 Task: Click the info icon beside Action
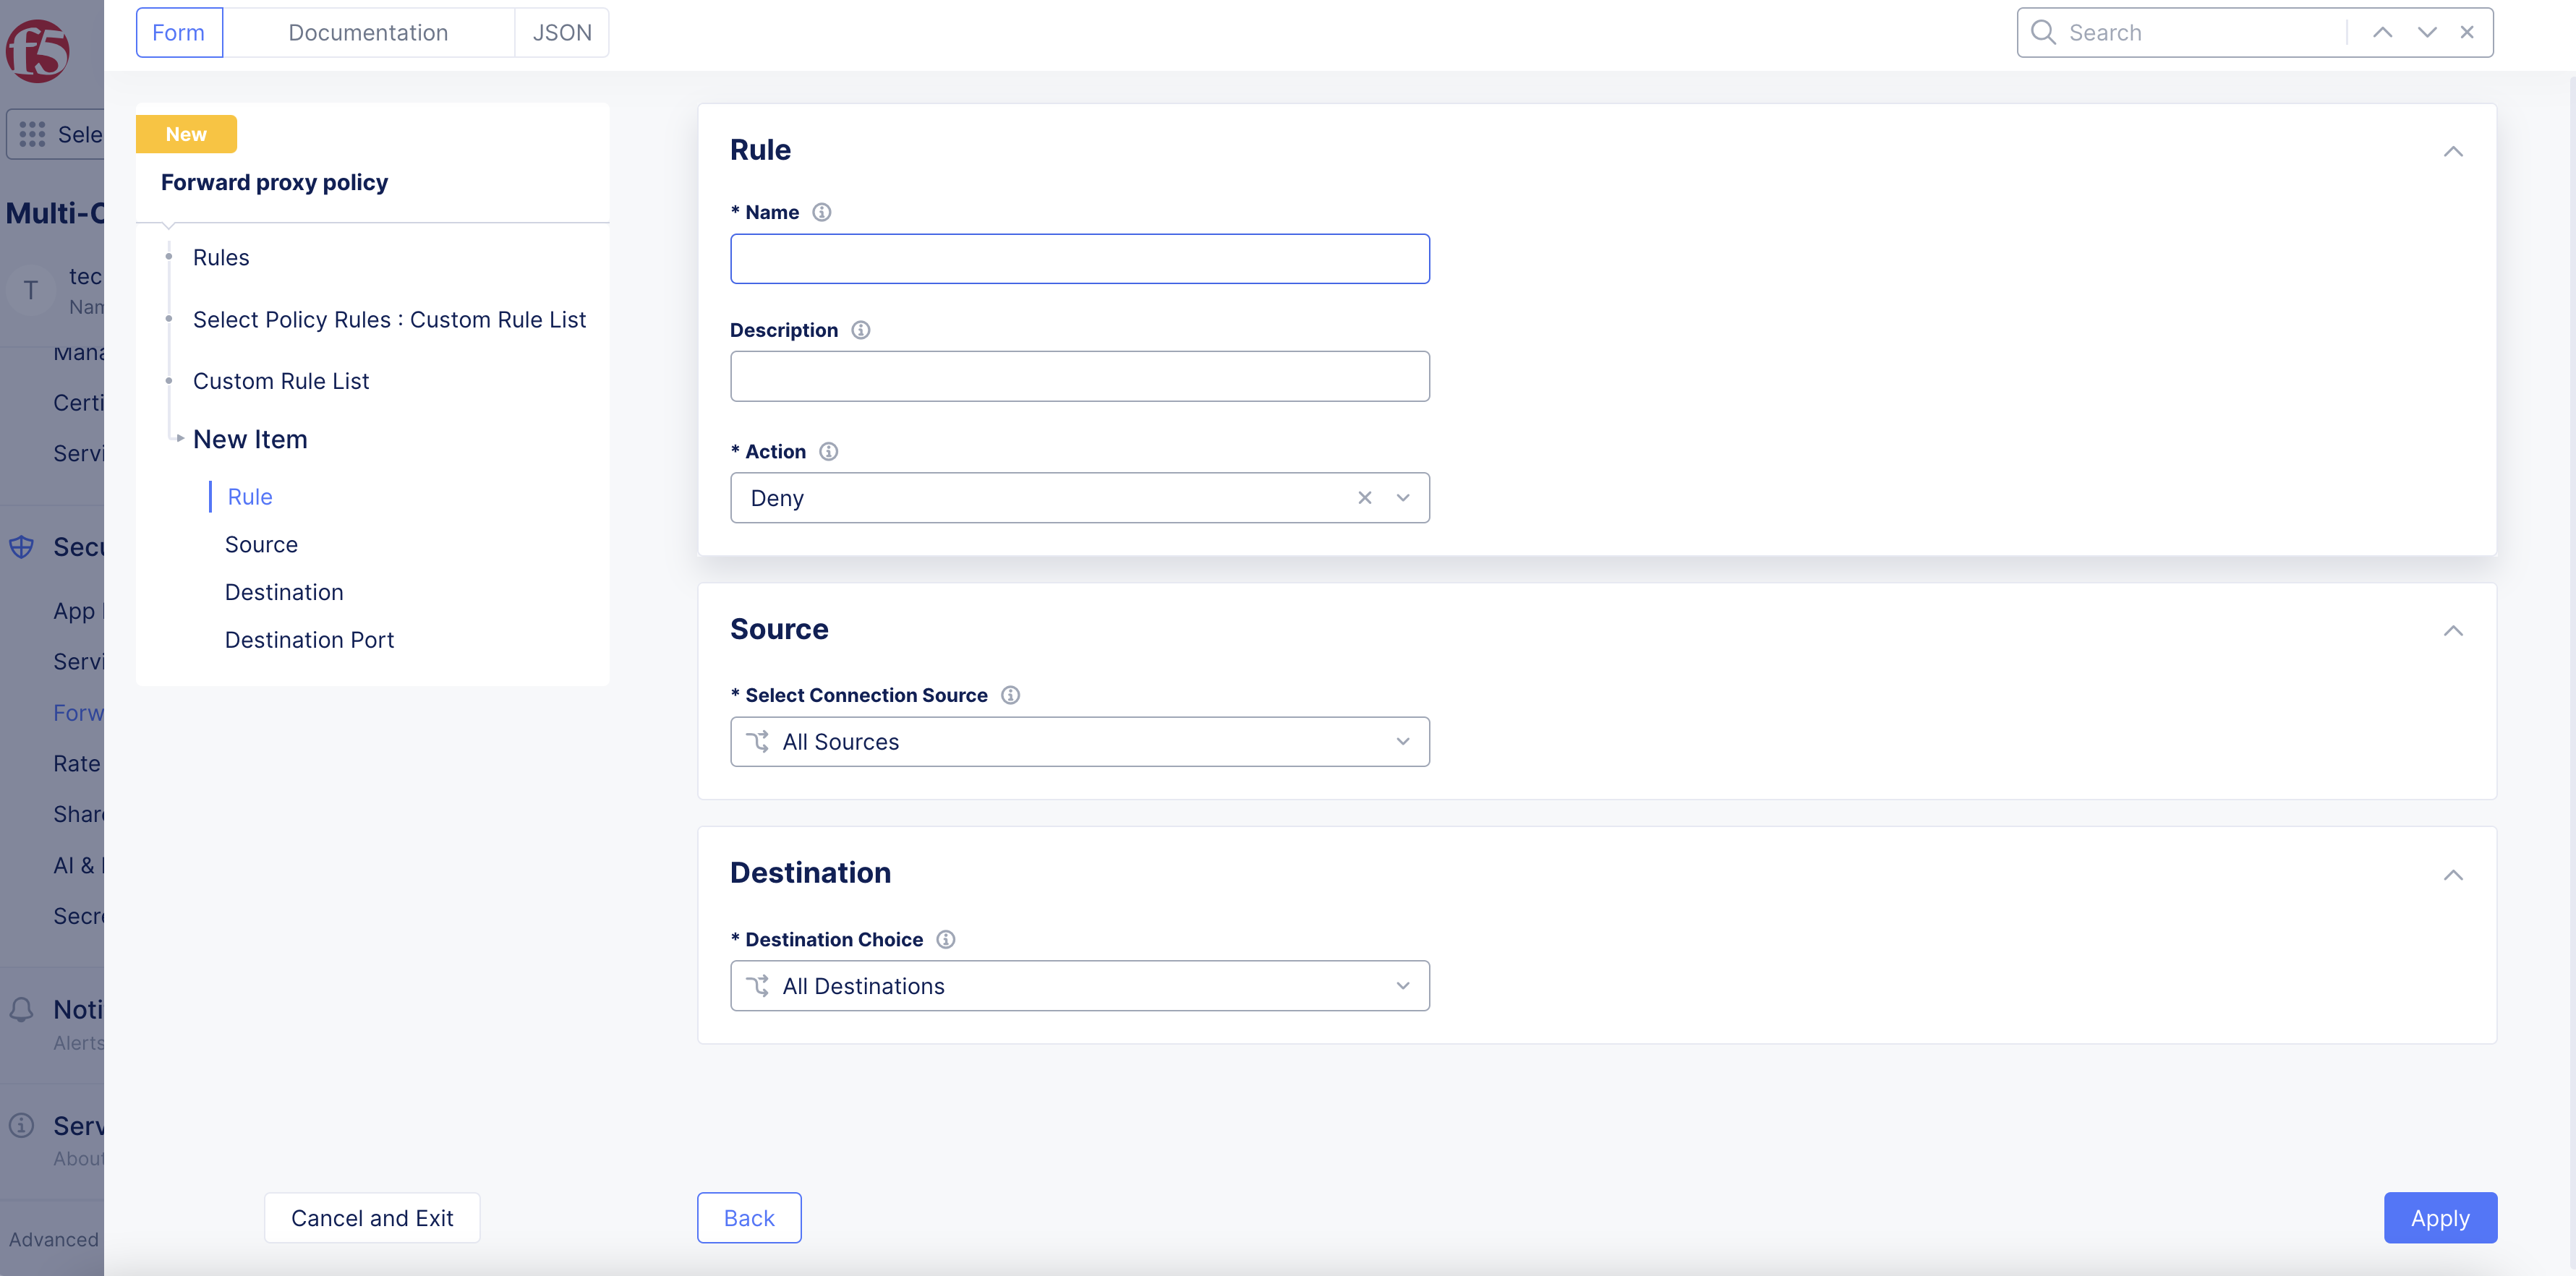point(828,451)
